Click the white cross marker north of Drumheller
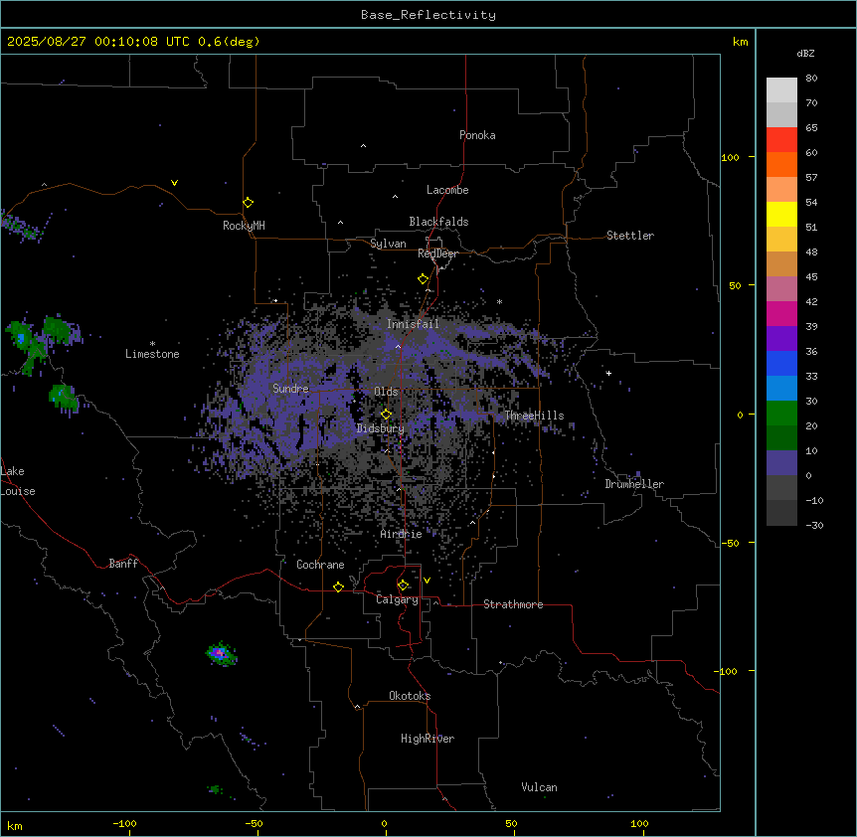Image resolution: width=857 pixels, height=837 pixels. tap(608, 373)
